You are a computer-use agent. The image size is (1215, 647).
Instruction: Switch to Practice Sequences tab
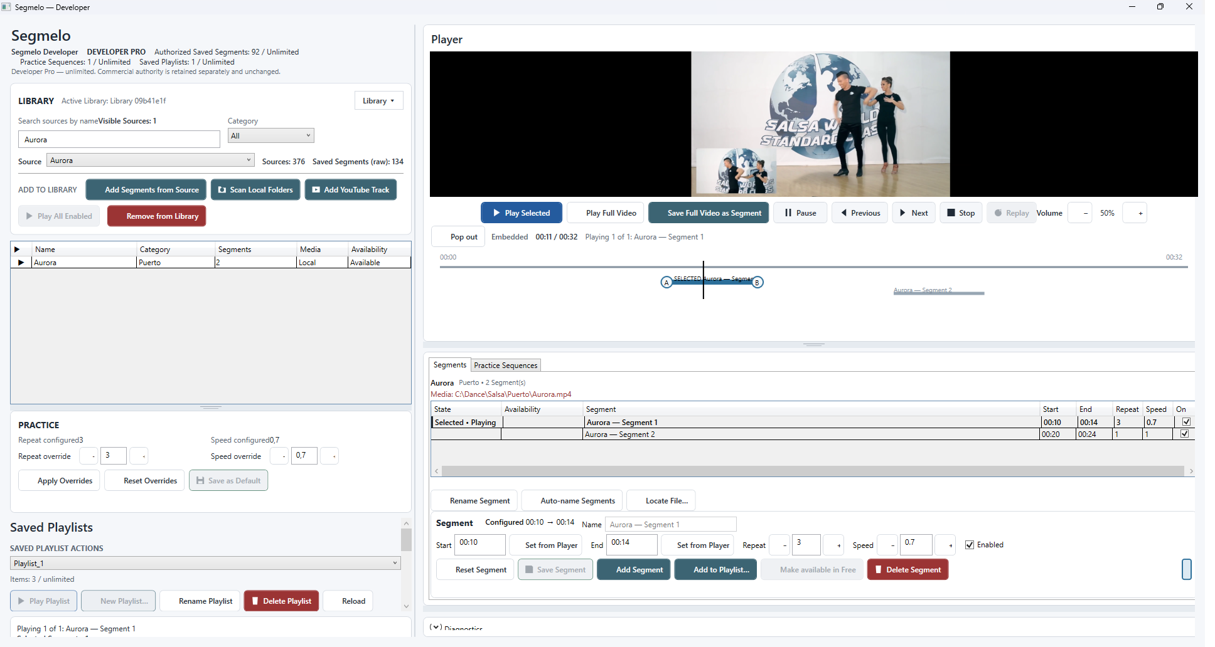coord(506,366)
